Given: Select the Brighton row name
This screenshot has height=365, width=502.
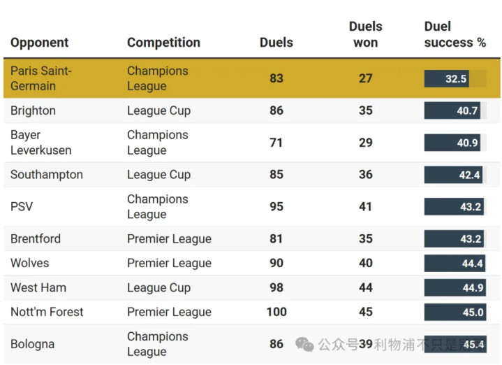Looking at the screenshot, I should tap(33, 110).
